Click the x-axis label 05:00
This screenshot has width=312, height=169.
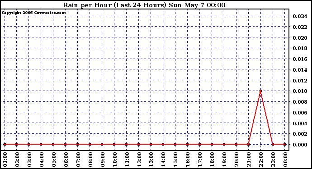tap(54, 160)
